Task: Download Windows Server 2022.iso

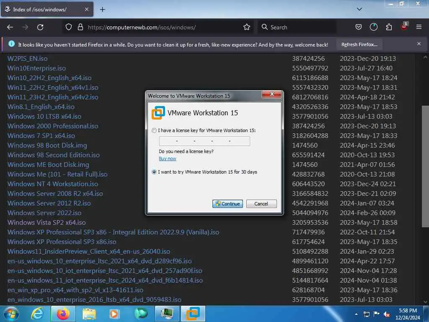Action: pos(44,213)
